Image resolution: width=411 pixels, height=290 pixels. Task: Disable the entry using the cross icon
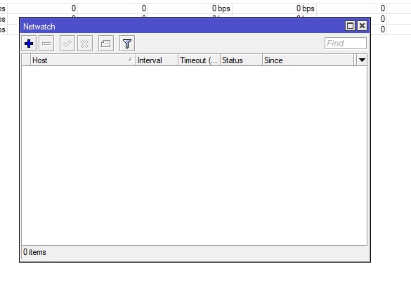(x=85, y=44)
